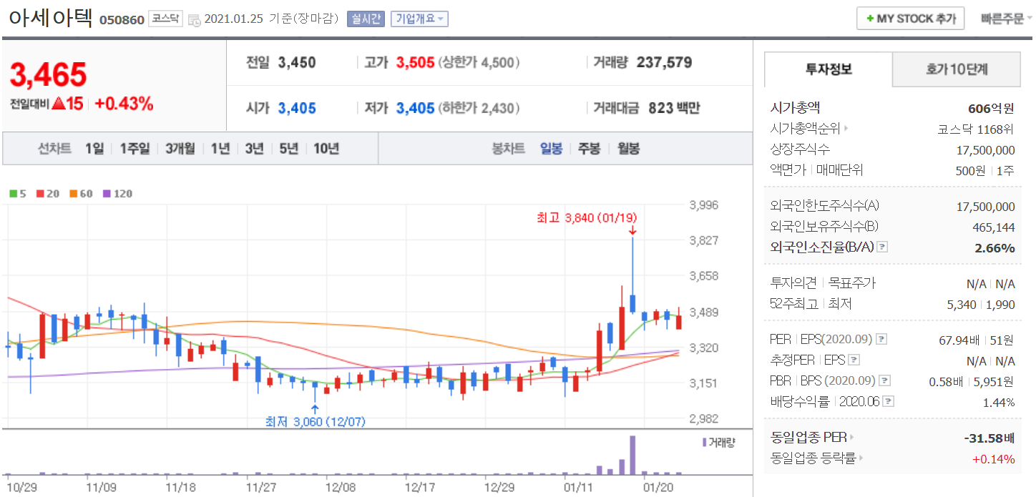Show the 3개월 line chart
Screen dimensions: 1036x497
[180, 149]
